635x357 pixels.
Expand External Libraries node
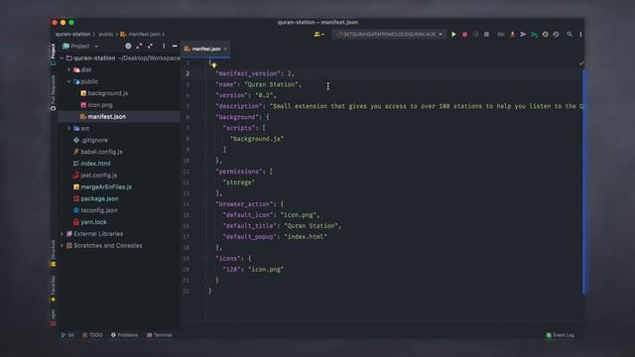click(62, 234)
